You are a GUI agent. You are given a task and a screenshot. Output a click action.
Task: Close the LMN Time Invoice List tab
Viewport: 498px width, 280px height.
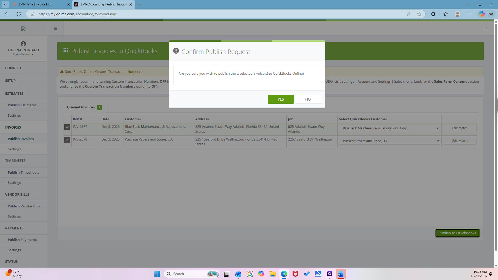click(68, 4)
